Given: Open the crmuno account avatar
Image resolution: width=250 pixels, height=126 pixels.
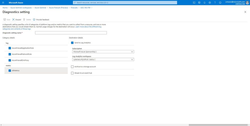Looking at the screenshot, I should [x=247, y=2].
